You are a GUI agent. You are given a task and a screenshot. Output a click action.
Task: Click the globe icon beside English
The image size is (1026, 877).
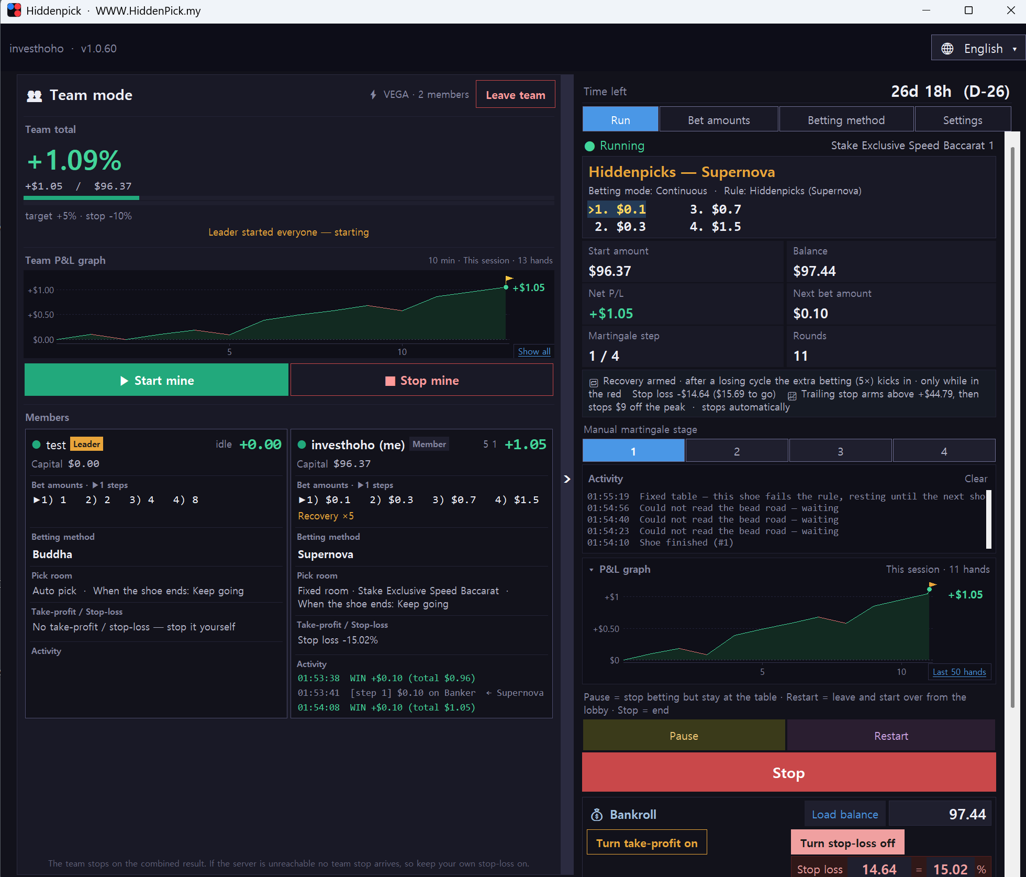pyautogui.click(x=947, y=49)
